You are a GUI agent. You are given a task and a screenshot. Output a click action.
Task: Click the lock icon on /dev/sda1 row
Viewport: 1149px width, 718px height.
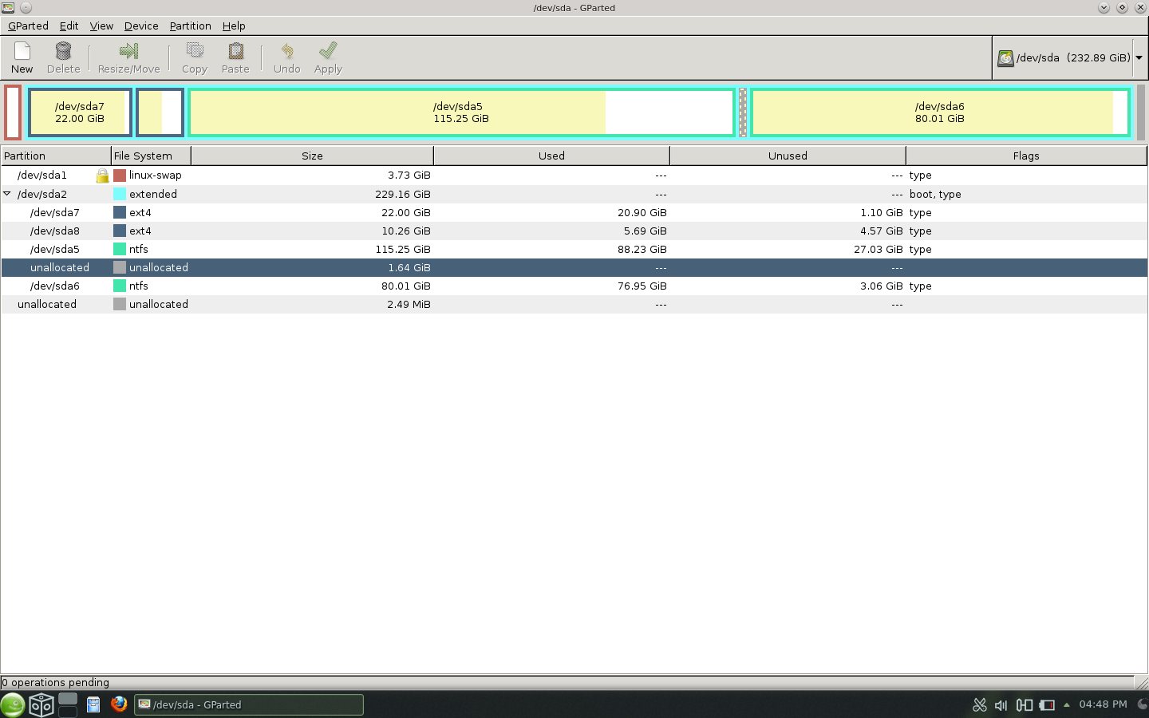click(102, 176)
